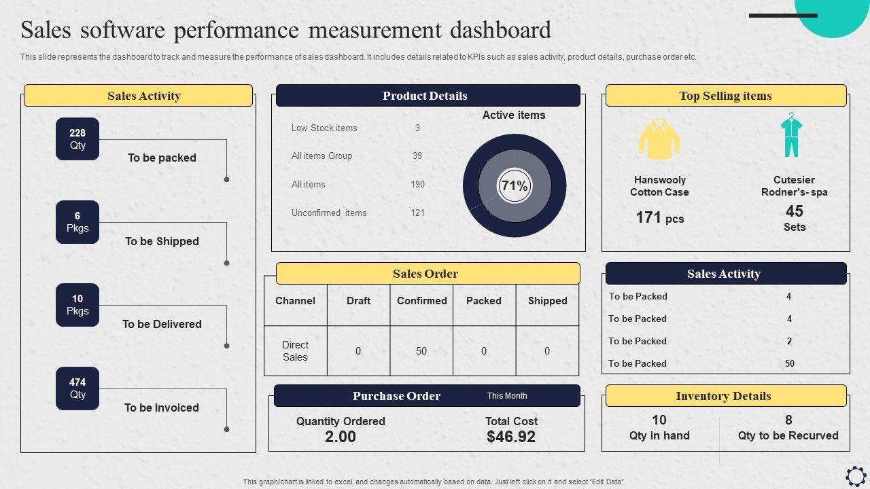Viewport: 870px width, 489px height.
Task: Select the 10 Pkgs badge
Action: (x=77, y=305)
